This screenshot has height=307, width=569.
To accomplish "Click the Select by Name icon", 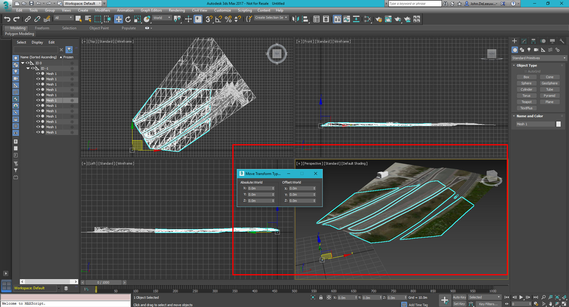I will pos(88,19).
